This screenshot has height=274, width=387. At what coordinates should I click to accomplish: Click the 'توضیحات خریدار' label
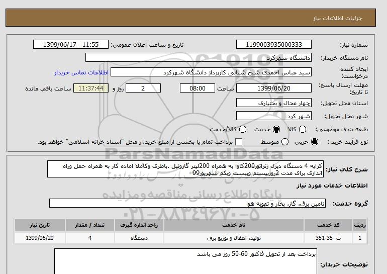(x=344, y=264)
